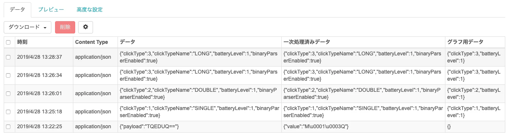Click the "M\u0001\u0003Q" value cell
This screenshot has width=509, height=139.
point(363,126)
